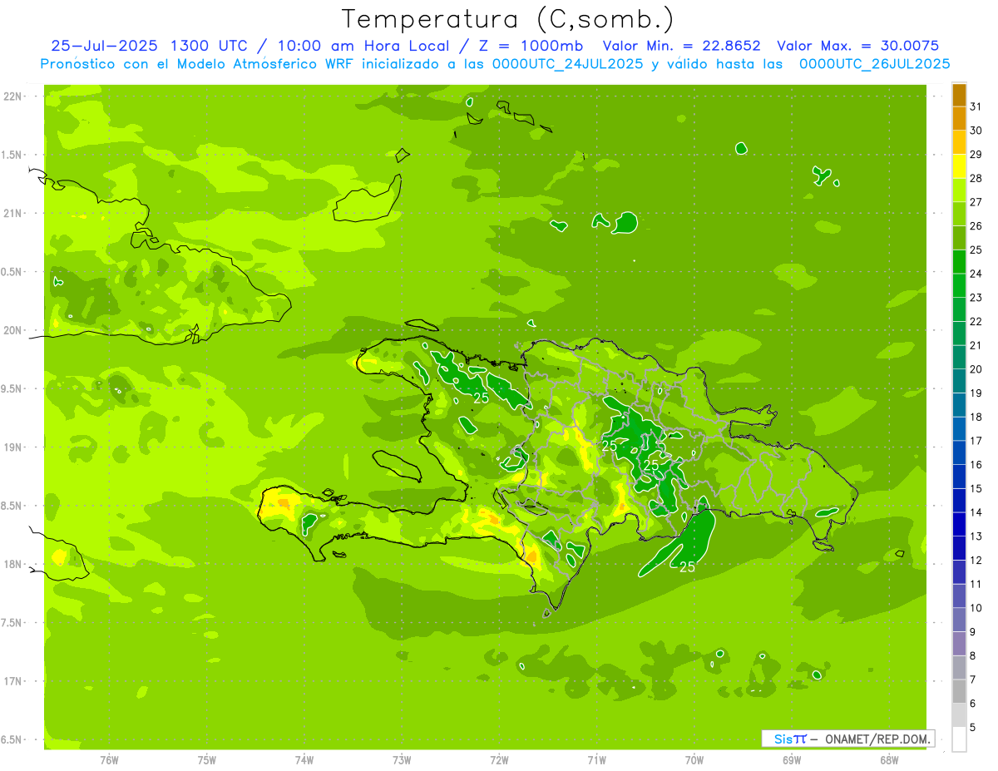Click the "15" color bar label

976,488
